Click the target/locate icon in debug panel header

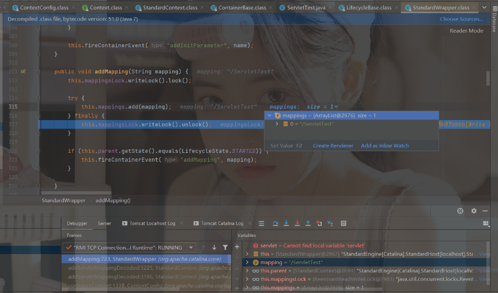coord(460,211)
